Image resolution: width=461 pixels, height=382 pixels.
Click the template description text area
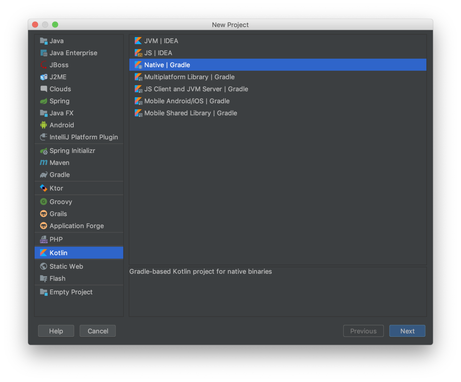click(x=277, y=292)
